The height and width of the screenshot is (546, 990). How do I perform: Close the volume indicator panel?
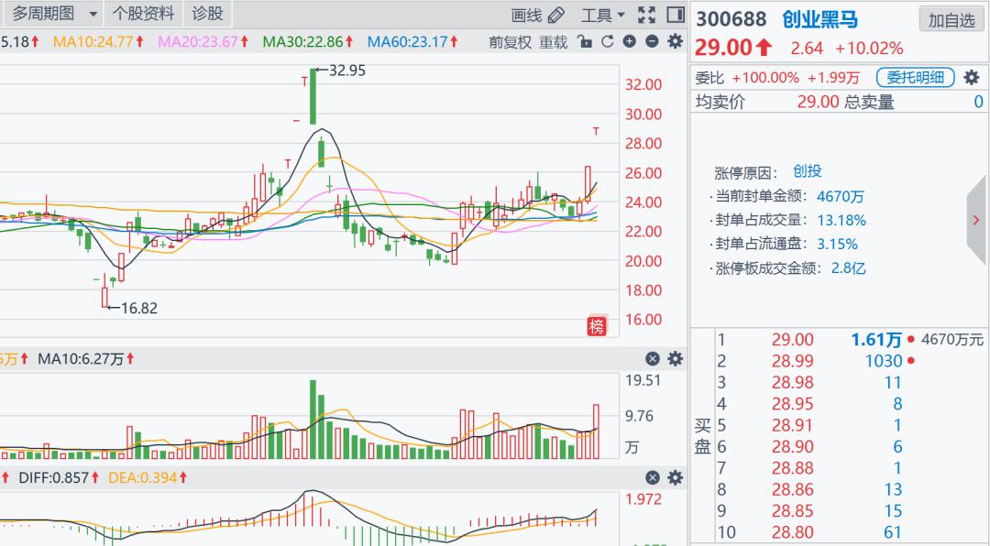tap(653, 359)
